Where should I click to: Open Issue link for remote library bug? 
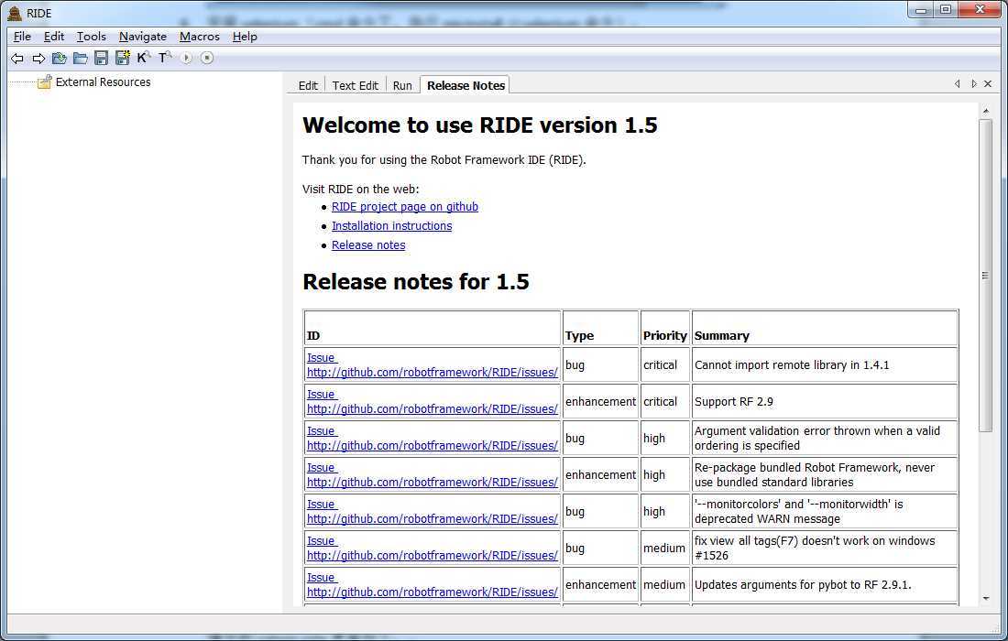tap(432, 364)
